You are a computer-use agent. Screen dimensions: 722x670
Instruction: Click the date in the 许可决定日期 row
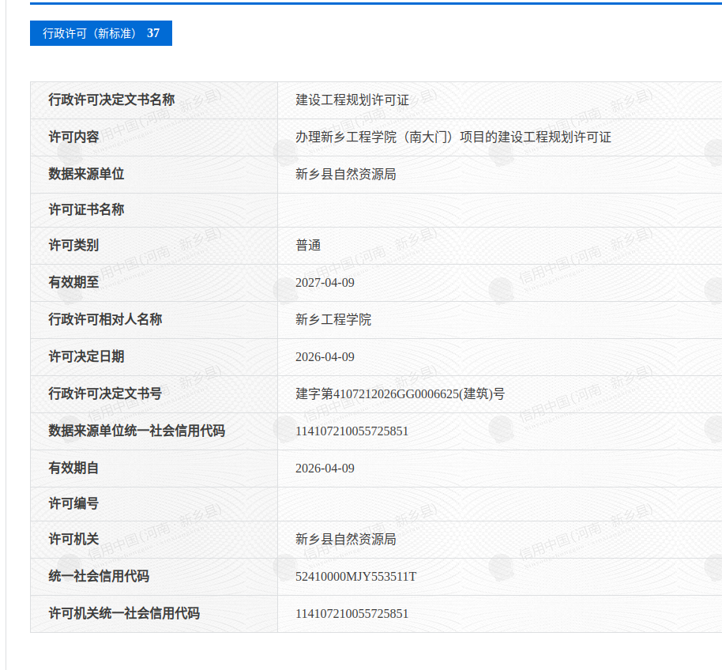coord(325,357)
